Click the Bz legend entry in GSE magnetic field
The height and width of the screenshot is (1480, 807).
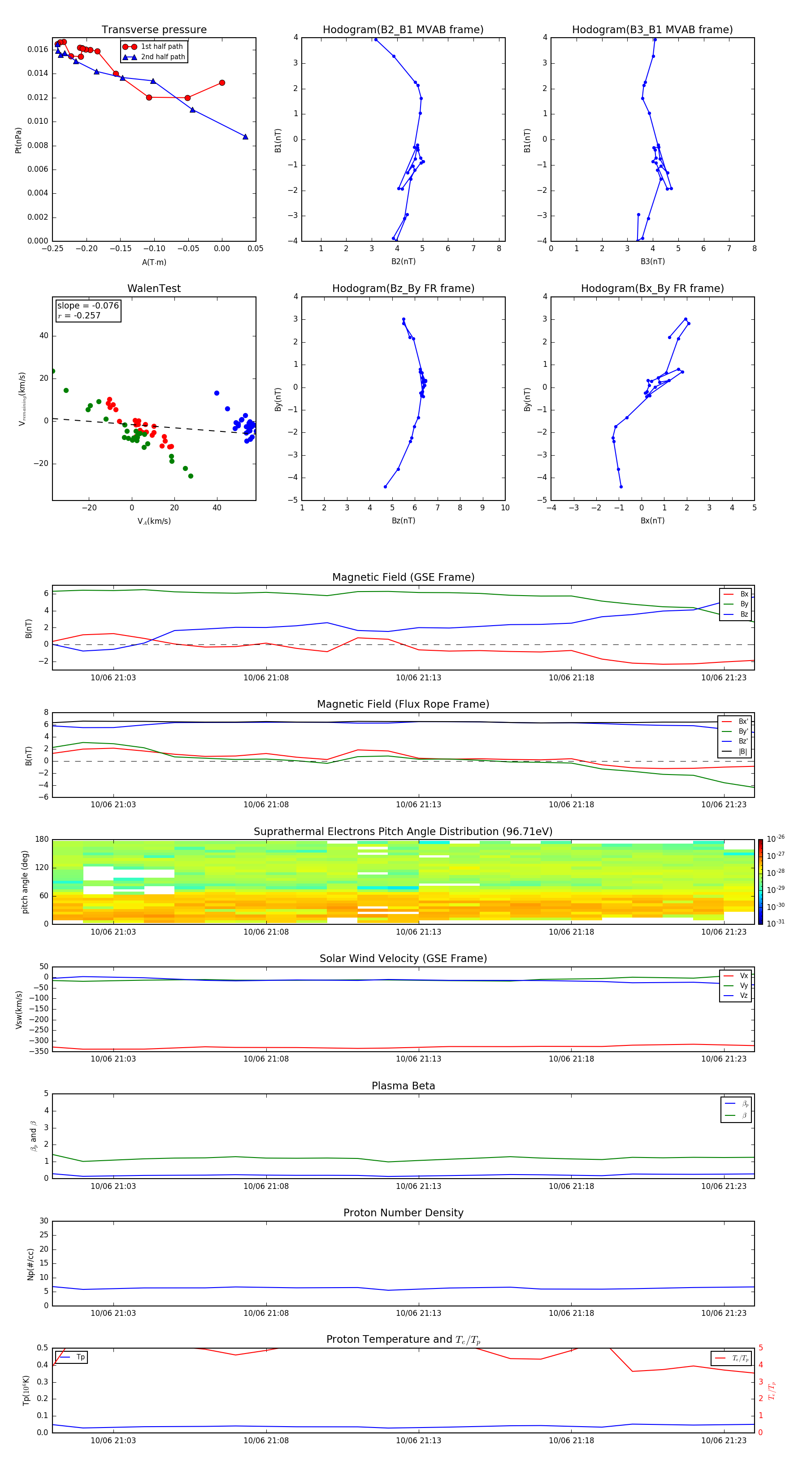coord(736,615)
